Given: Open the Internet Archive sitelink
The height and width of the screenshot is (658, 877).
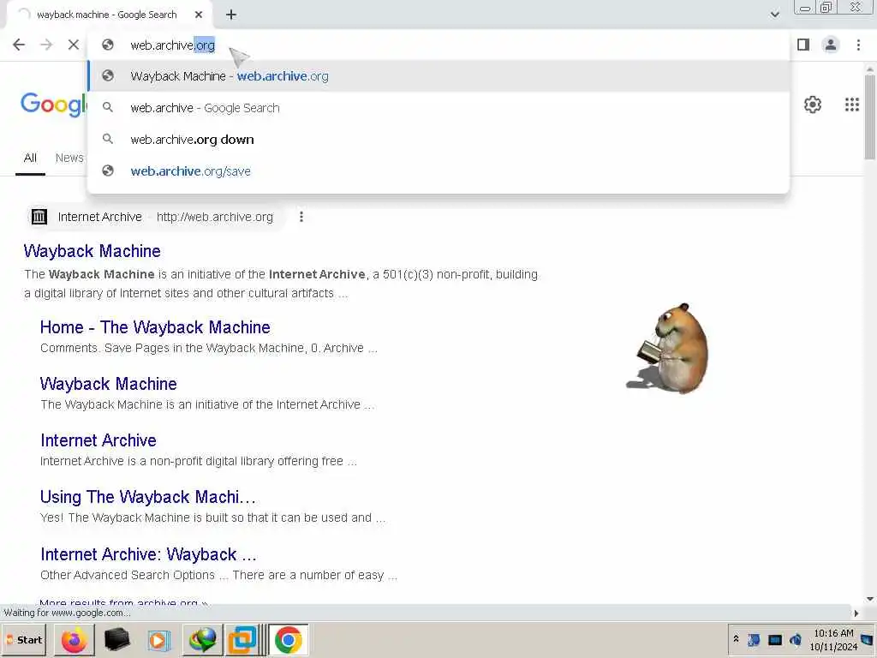Looking at the screenshot, I should point(98,440).
